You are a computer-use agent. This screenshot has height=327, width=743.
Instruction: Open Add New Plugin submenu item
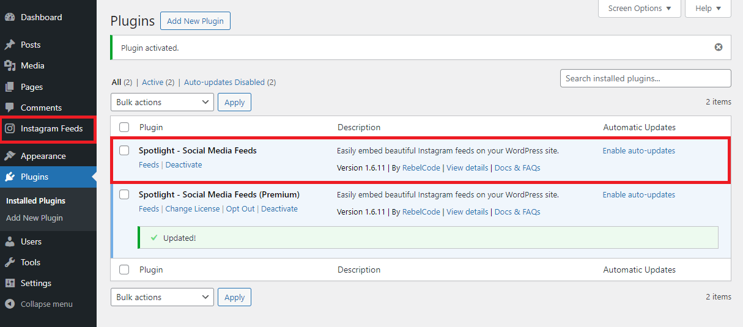click(x=34, y=218)
